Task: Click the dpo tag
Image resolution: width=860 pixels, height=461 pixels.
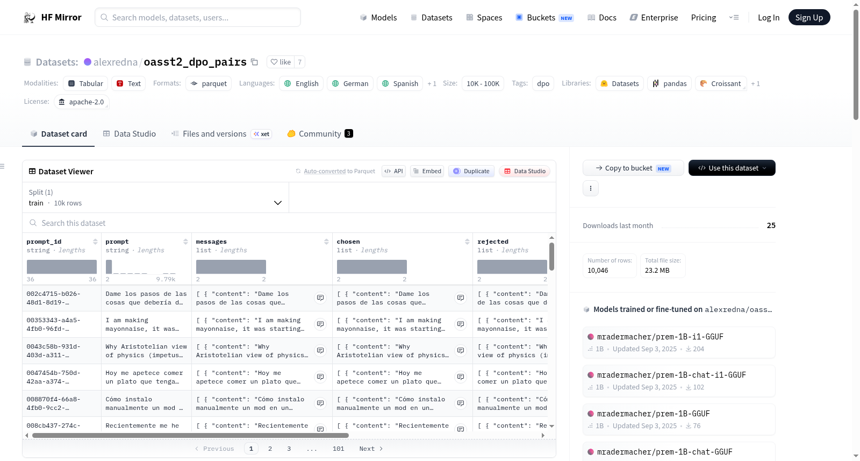Action: 543,83
